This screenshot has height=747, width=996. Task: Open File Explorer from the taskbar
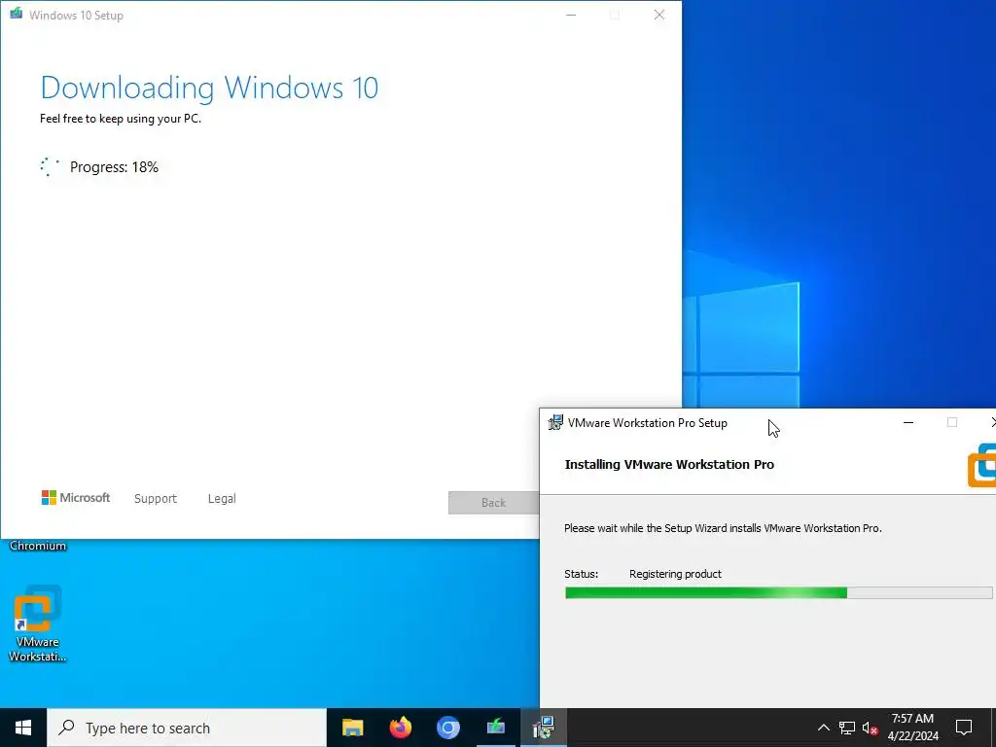(x=352, y=728)
